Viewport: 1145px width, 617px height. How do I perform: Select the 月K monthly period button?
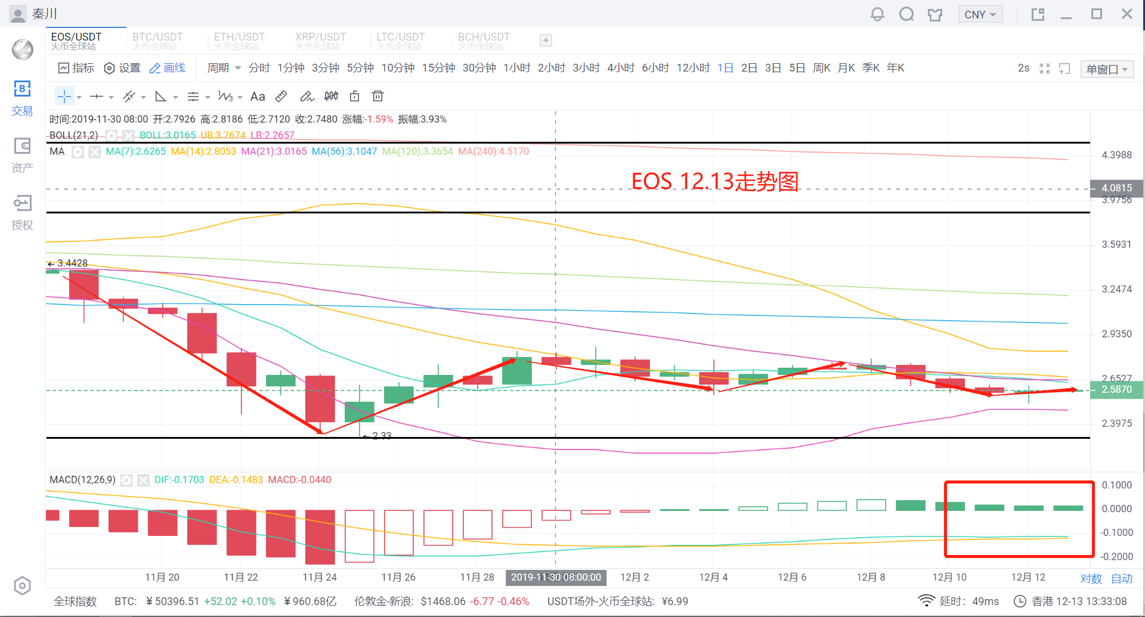click(x=846, y=68)
